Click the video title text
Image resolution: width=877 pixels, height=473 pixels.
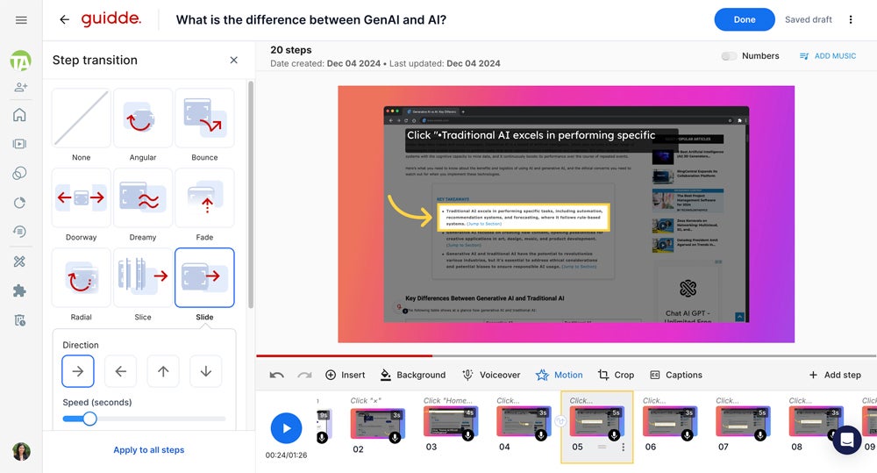click(311, 19)
